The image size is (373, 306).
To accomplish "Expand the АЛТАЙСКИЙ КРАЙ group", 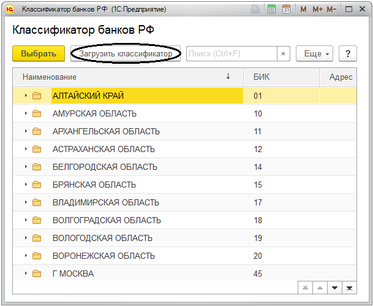I will pos(26,96).
